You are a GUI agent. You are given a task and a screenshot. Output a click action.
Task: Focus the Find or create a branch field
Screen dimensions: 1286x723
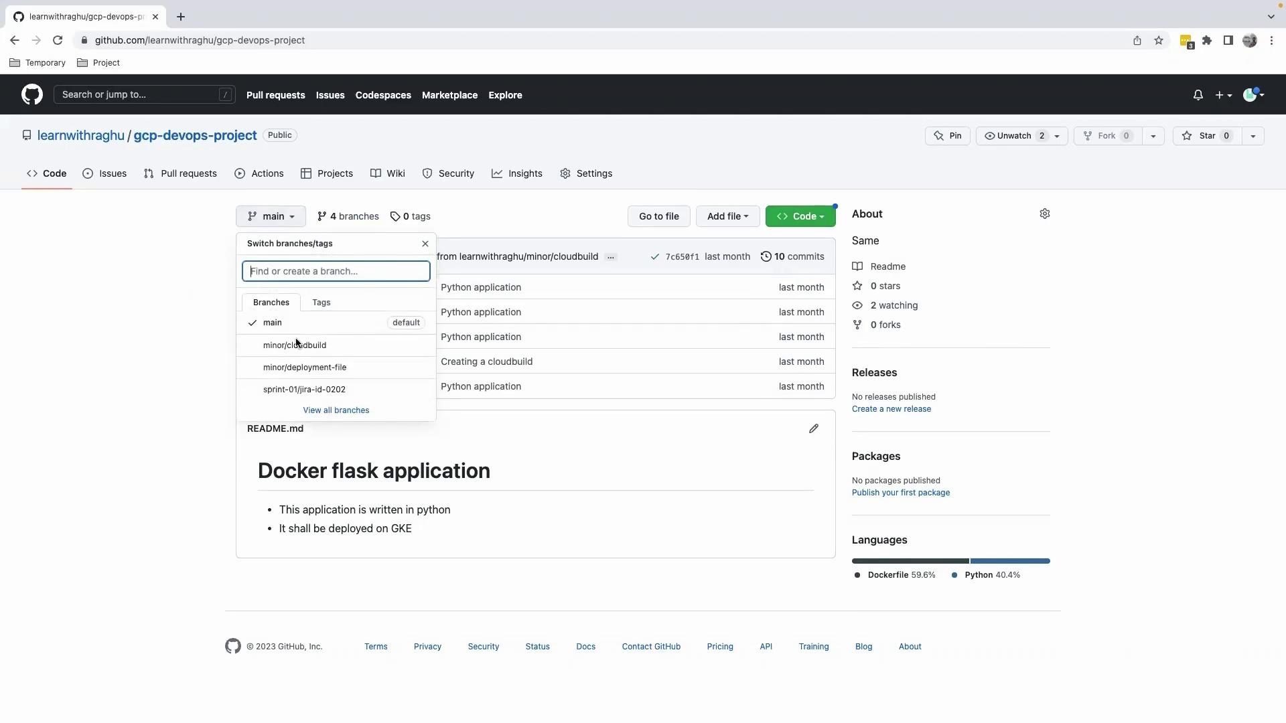tap(336, 271)
